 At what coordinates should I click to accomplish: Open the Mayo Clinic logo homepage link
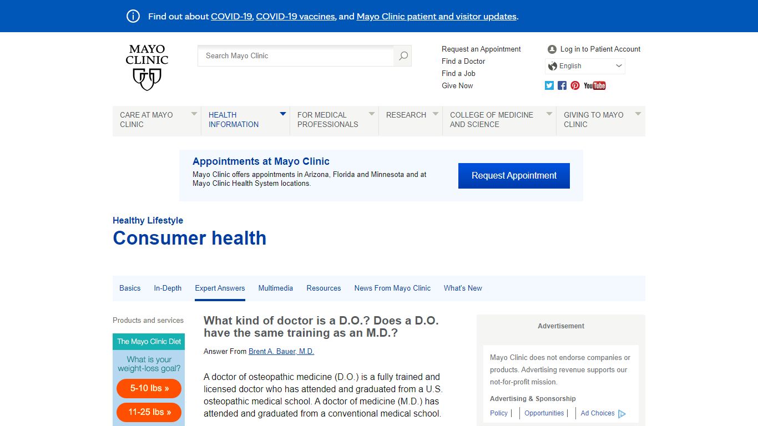147,68
